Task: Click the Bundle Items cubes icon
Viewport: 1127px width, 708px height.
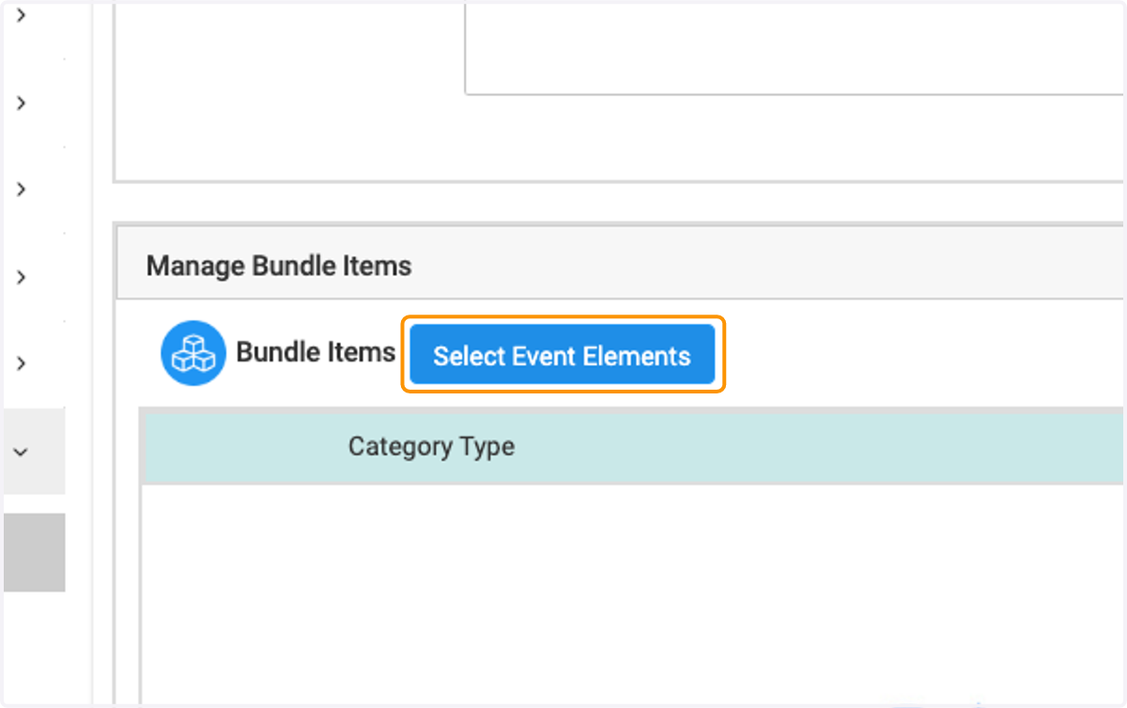Action: pos(193,353)
